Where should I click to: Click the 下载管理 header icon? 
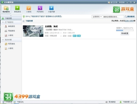pos(24,21)
